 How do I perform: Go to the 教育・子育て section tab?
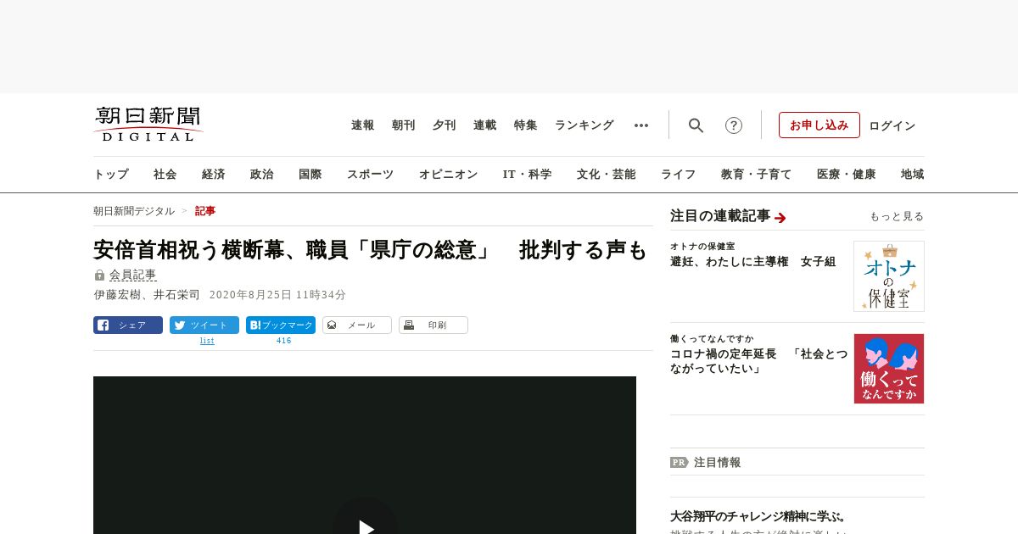757,175
